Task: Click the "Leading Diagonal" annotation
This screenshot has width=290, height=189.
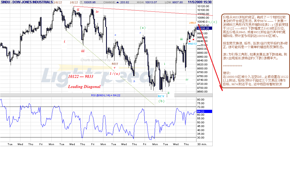Action: tap(84, 87)
